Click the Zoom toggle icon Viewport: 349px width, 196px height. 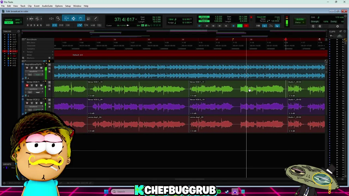51,19
